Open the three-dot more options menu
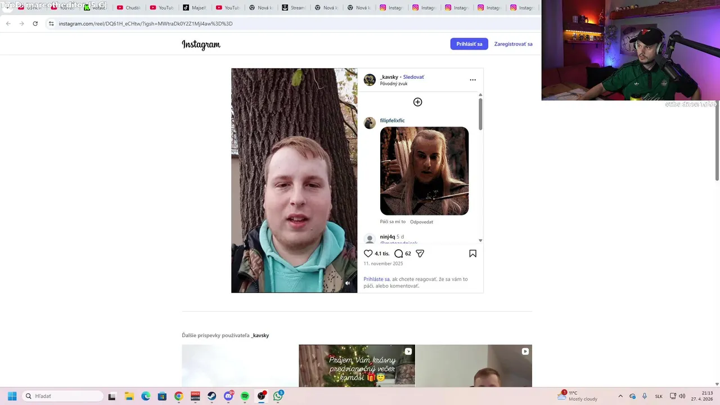The height and width of the screenshot is (405, 720). click(x=472, y=80)
